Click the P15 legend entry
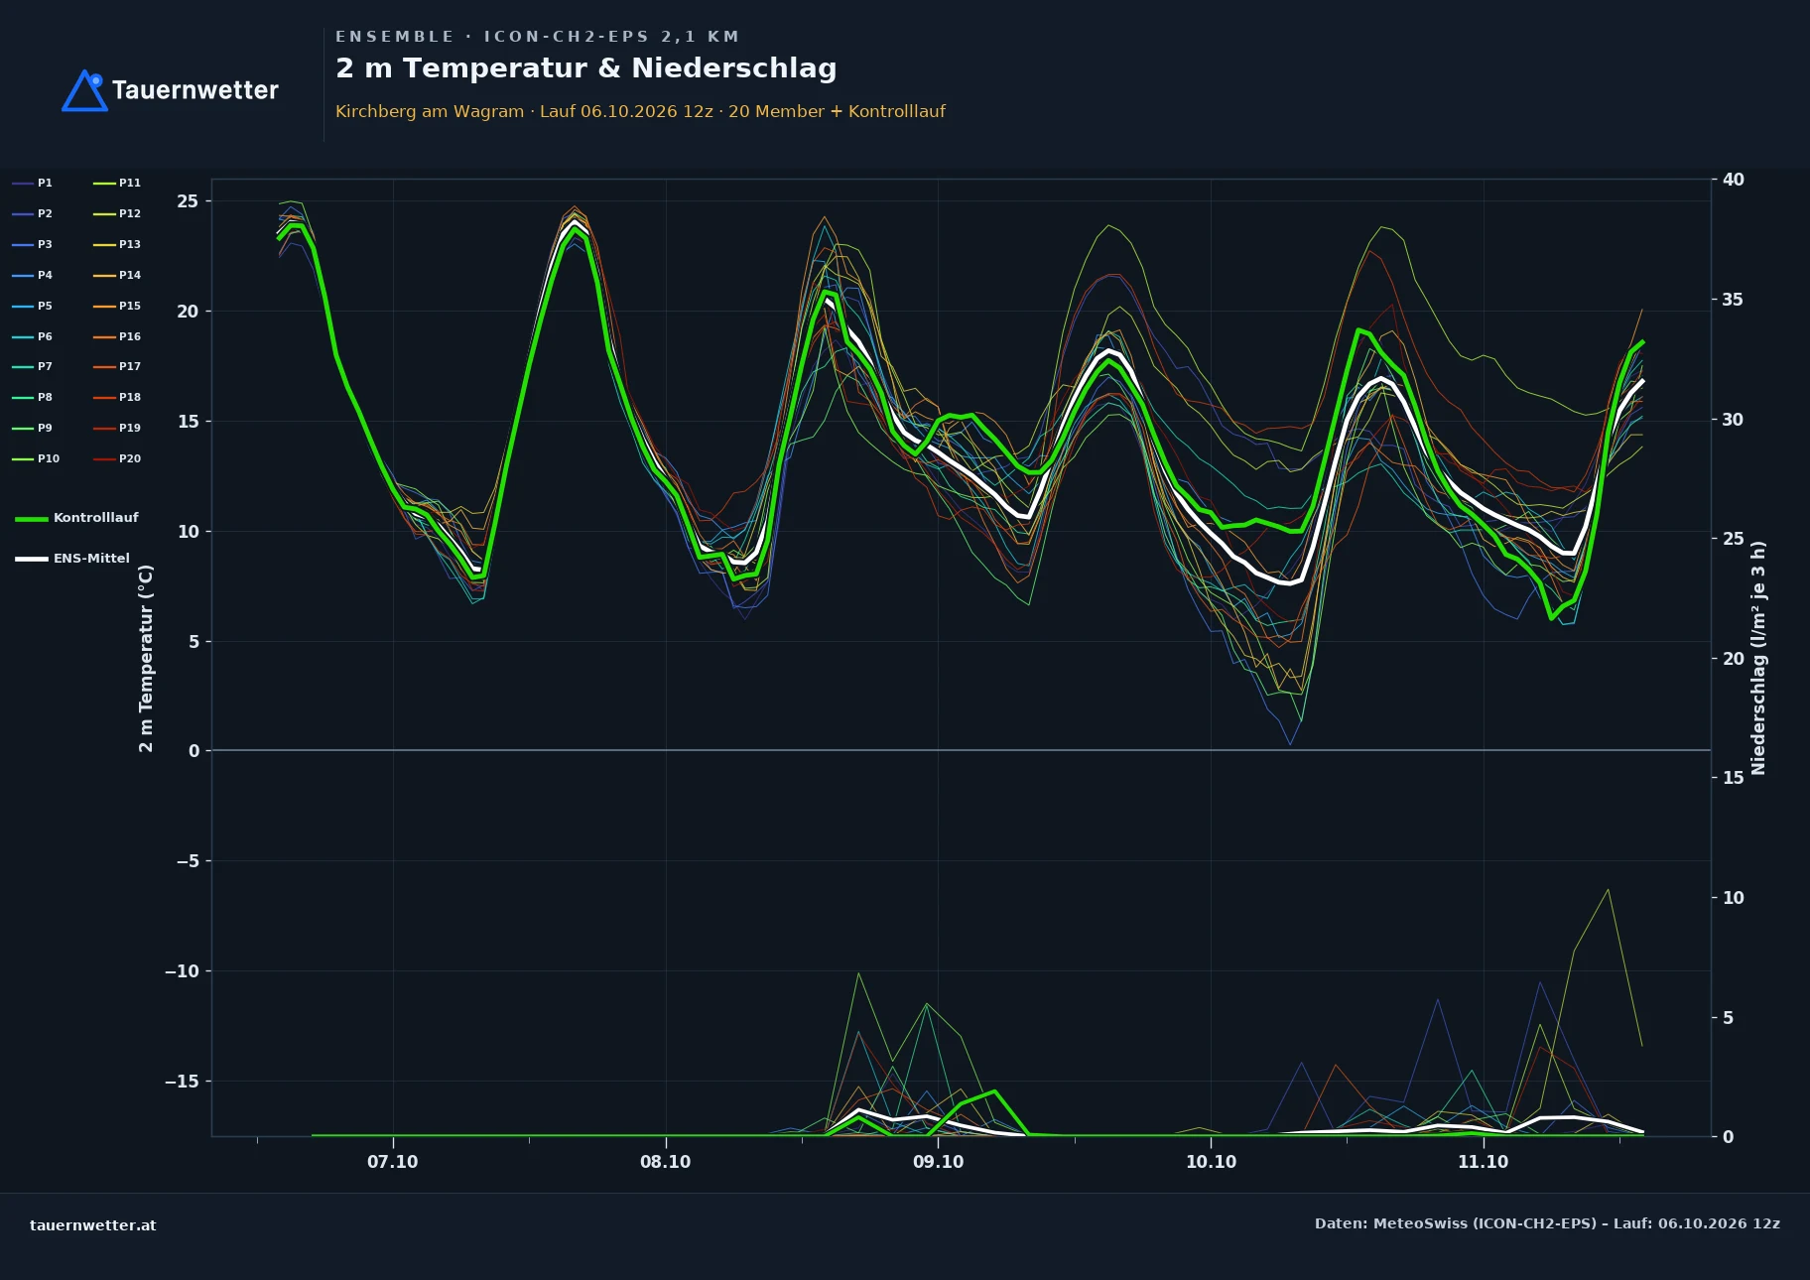Image resolution: width=1810 pixels, height=1280 pixels. pos(117,306)
